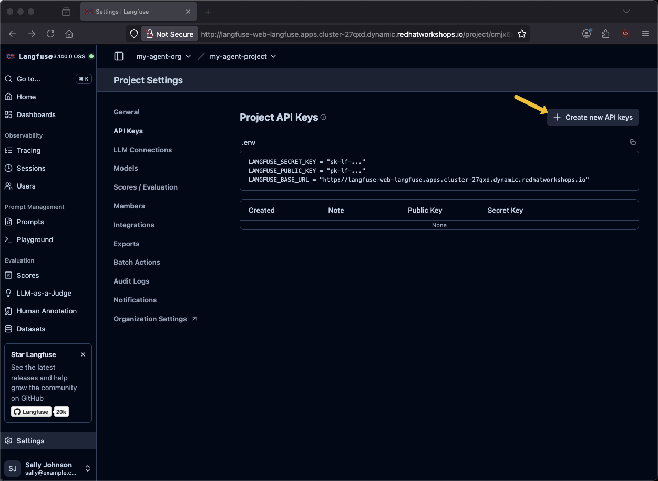The height and width of the screenshot is (481, 658).
Task: Go to Datasets in sidebar
Action: (31, 329)
